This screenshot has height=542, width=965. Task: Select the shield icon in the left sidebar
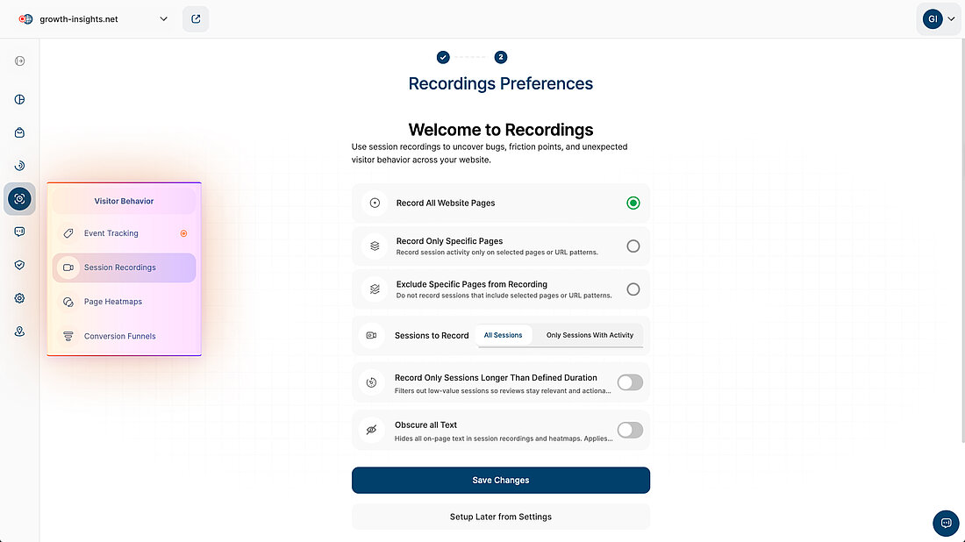point(19,264)
